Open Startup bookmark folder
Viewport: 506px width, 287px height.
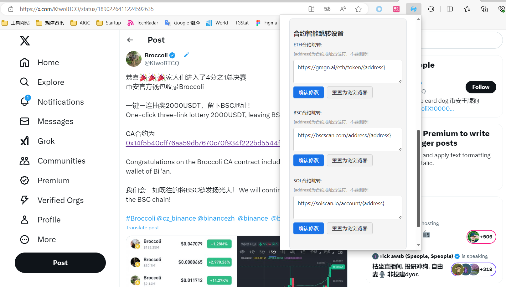pyautogui.click(x=109, y=23)
